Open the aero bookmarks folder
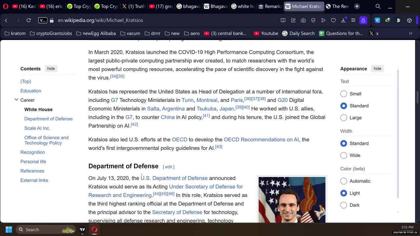 [x=192, y=33]
